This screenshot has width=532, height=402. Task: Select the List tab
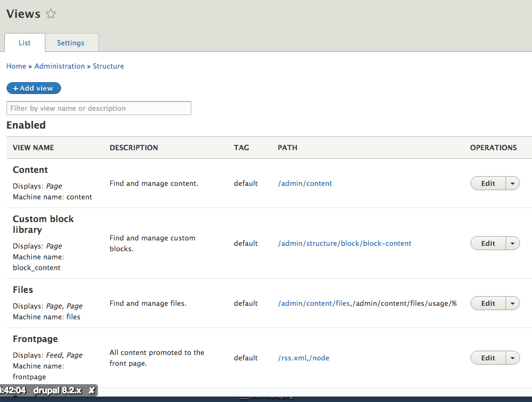tap(24, 43)
